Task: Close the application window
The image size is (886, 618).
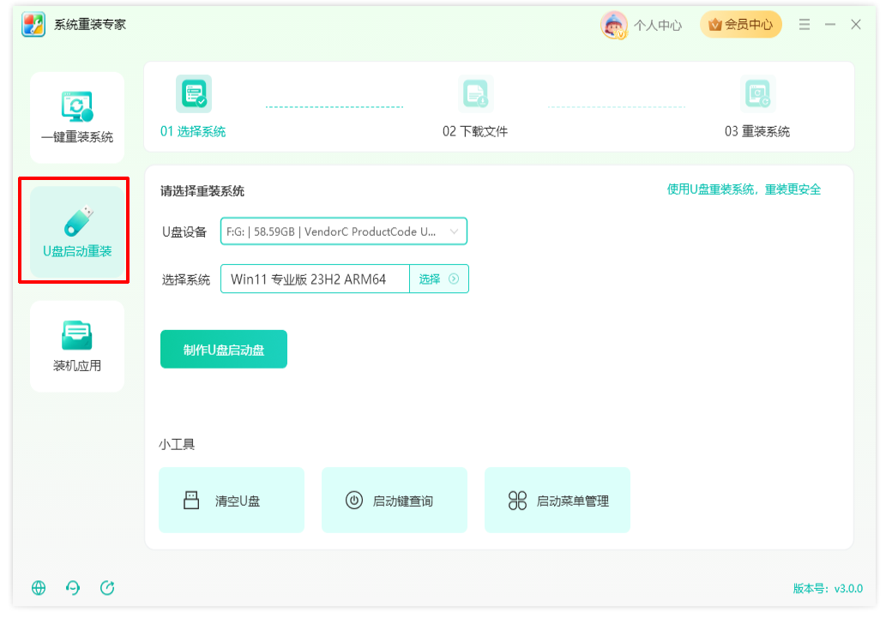Action: pos(856,24)
